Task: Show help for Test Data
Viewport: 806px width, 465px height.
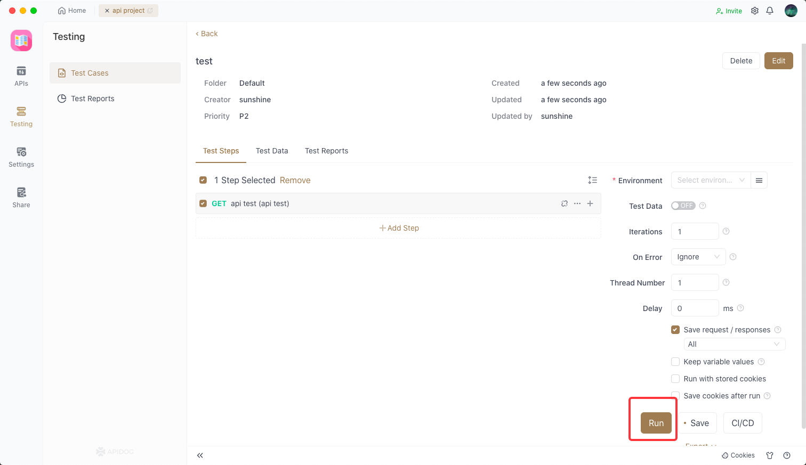Action: (703, 206)
